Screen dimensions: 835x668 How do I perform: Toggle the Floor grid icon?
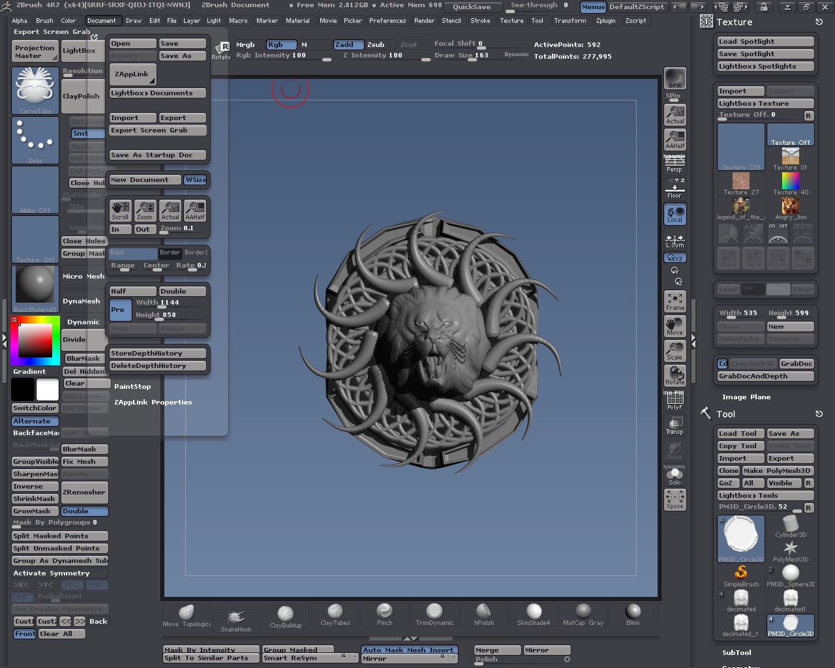click(x=675, y=189)
